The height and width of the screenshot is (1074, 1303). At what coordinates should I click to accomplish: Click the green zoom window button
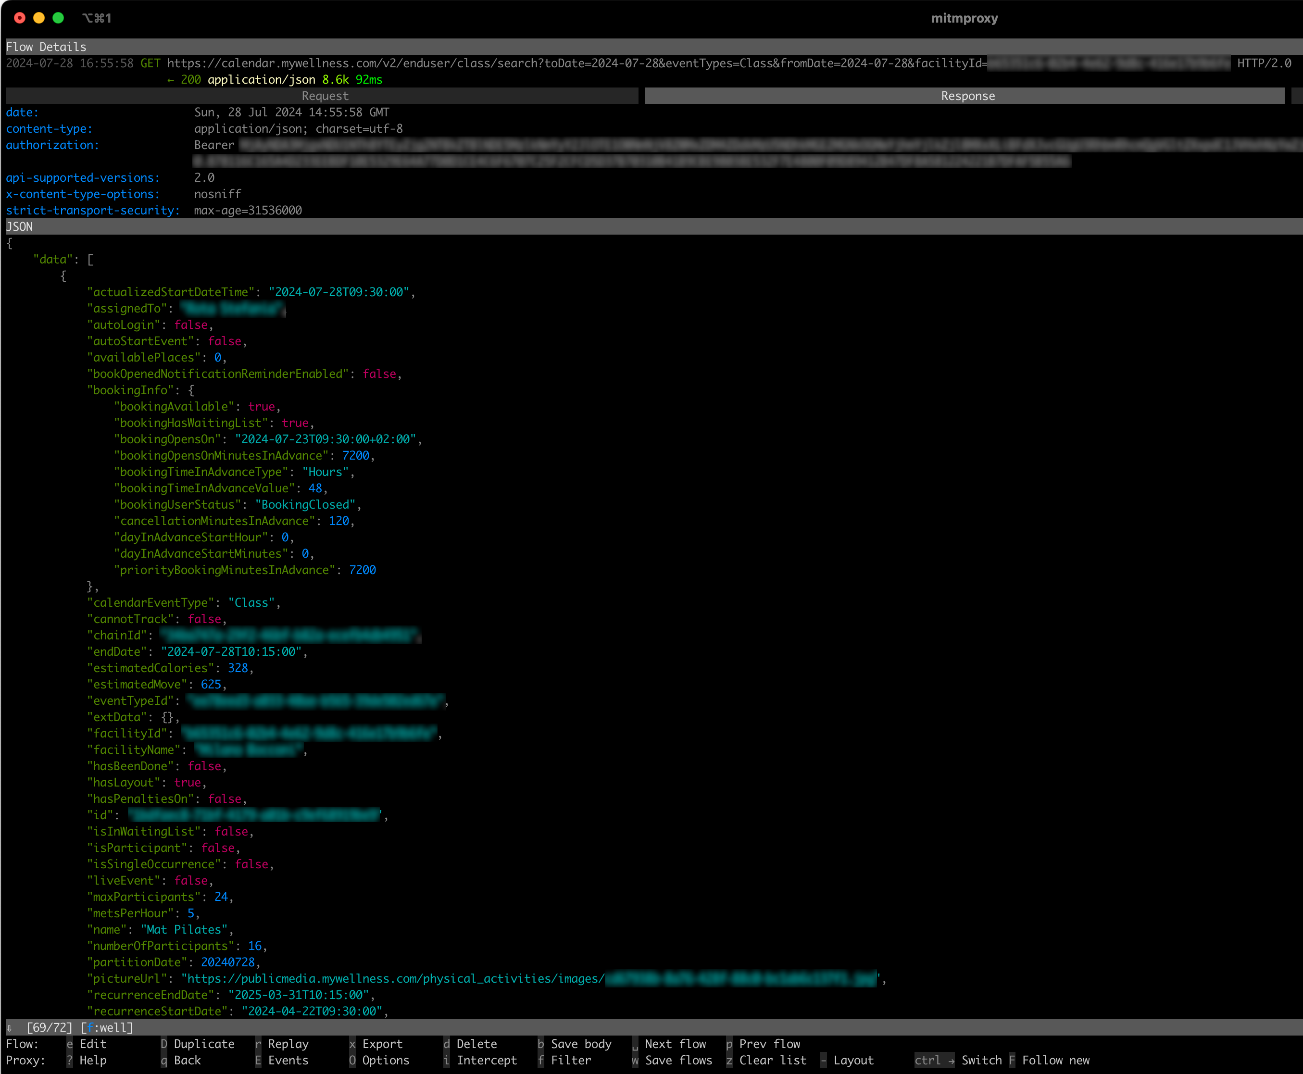(x=58, y=18)
